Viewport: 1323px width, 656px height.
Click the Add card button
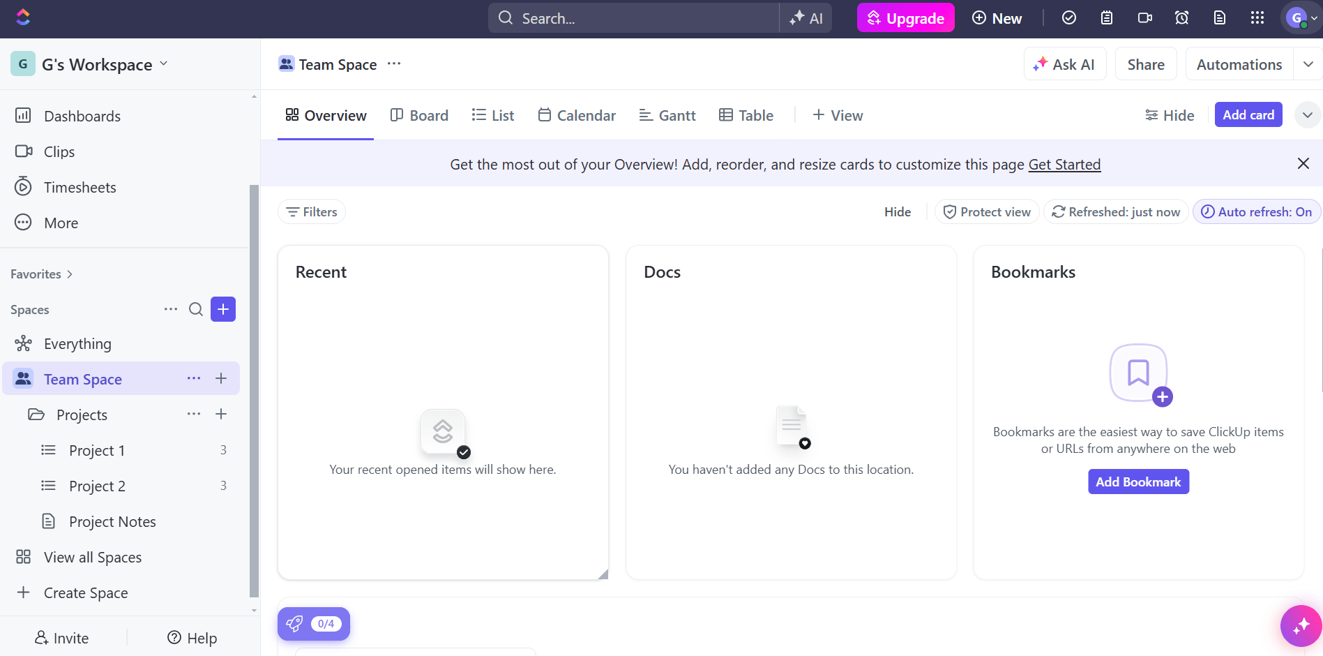point(1248,114)
